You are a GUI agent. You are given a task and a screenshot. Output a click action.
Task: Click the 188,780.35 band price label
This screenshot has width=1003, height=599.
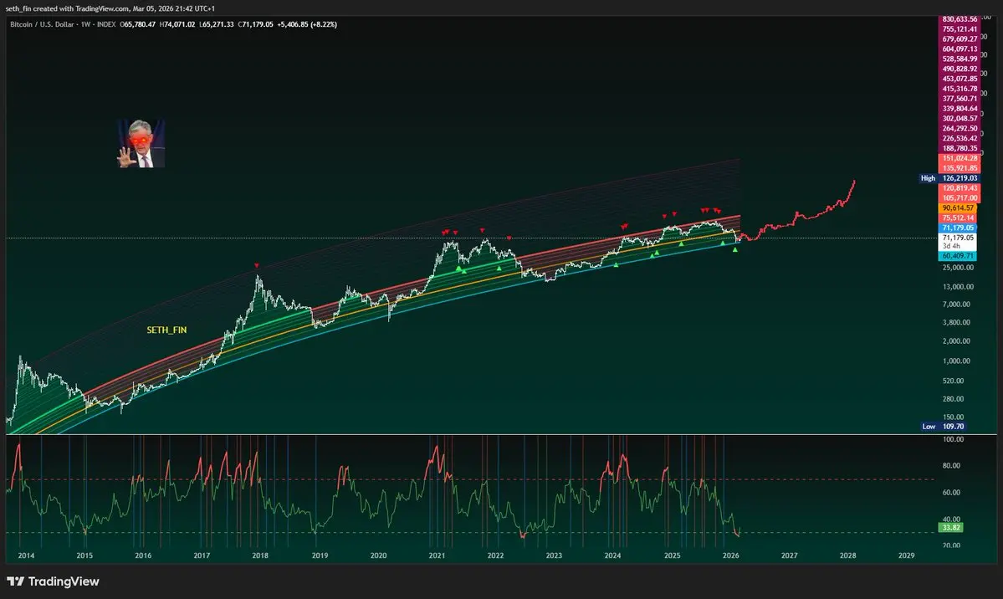pos(960,148)
